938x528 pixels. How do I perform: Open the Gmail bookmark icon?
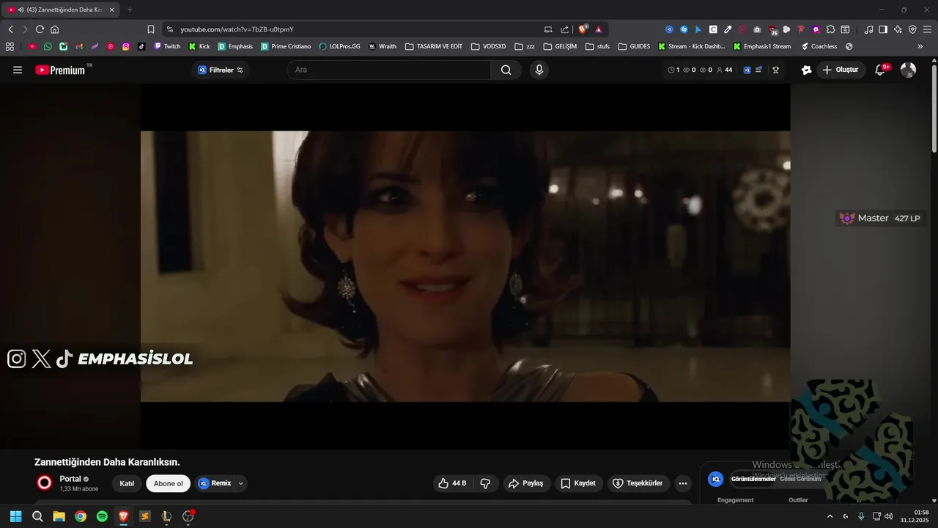pyautogui.click(x=79, y=46)
